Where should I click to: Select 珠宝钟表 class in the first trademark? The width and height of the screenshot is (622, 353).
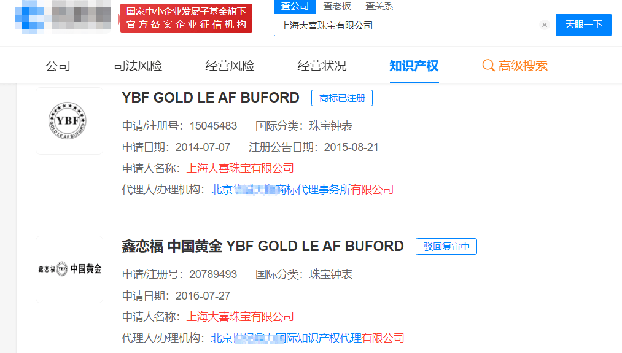pyautogui.click(x=331, y=126)
